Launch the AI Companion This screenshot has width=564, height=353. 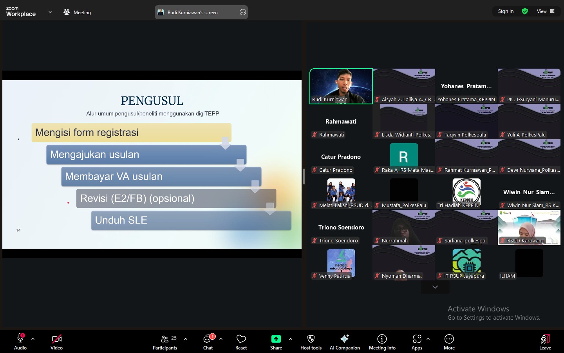[x=345, y=339]
